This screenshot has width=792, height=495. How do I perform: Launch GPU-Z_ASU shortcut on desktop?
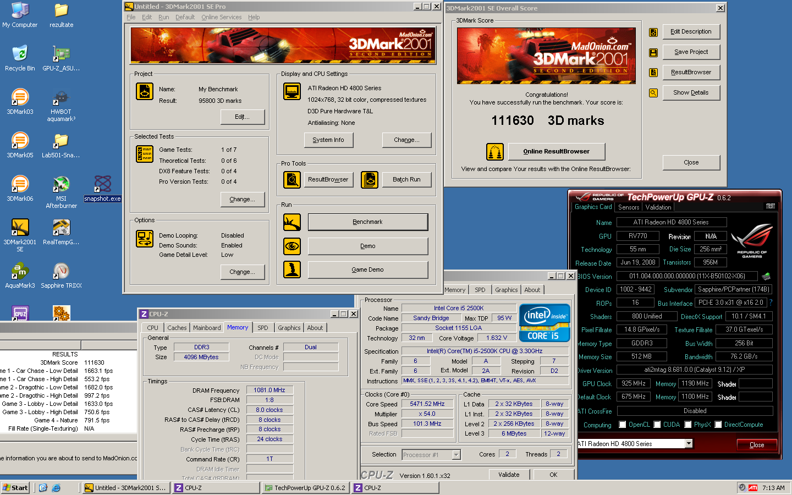(61, 58)
